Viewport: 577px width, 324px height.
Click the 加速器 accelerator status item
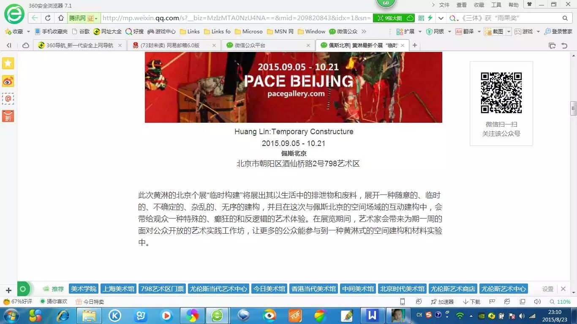coord(442,302)
